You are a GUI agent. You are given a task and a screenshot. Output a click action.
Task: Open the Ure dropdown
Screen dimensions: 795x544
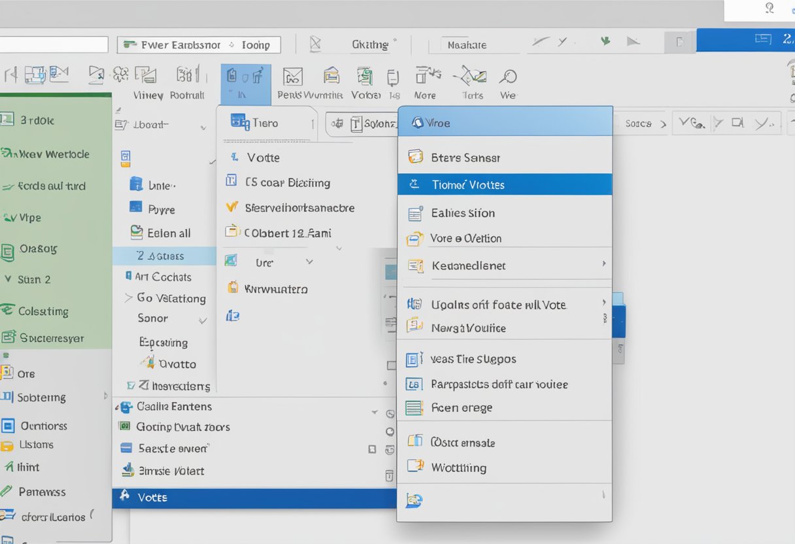(x=309, y=262)
